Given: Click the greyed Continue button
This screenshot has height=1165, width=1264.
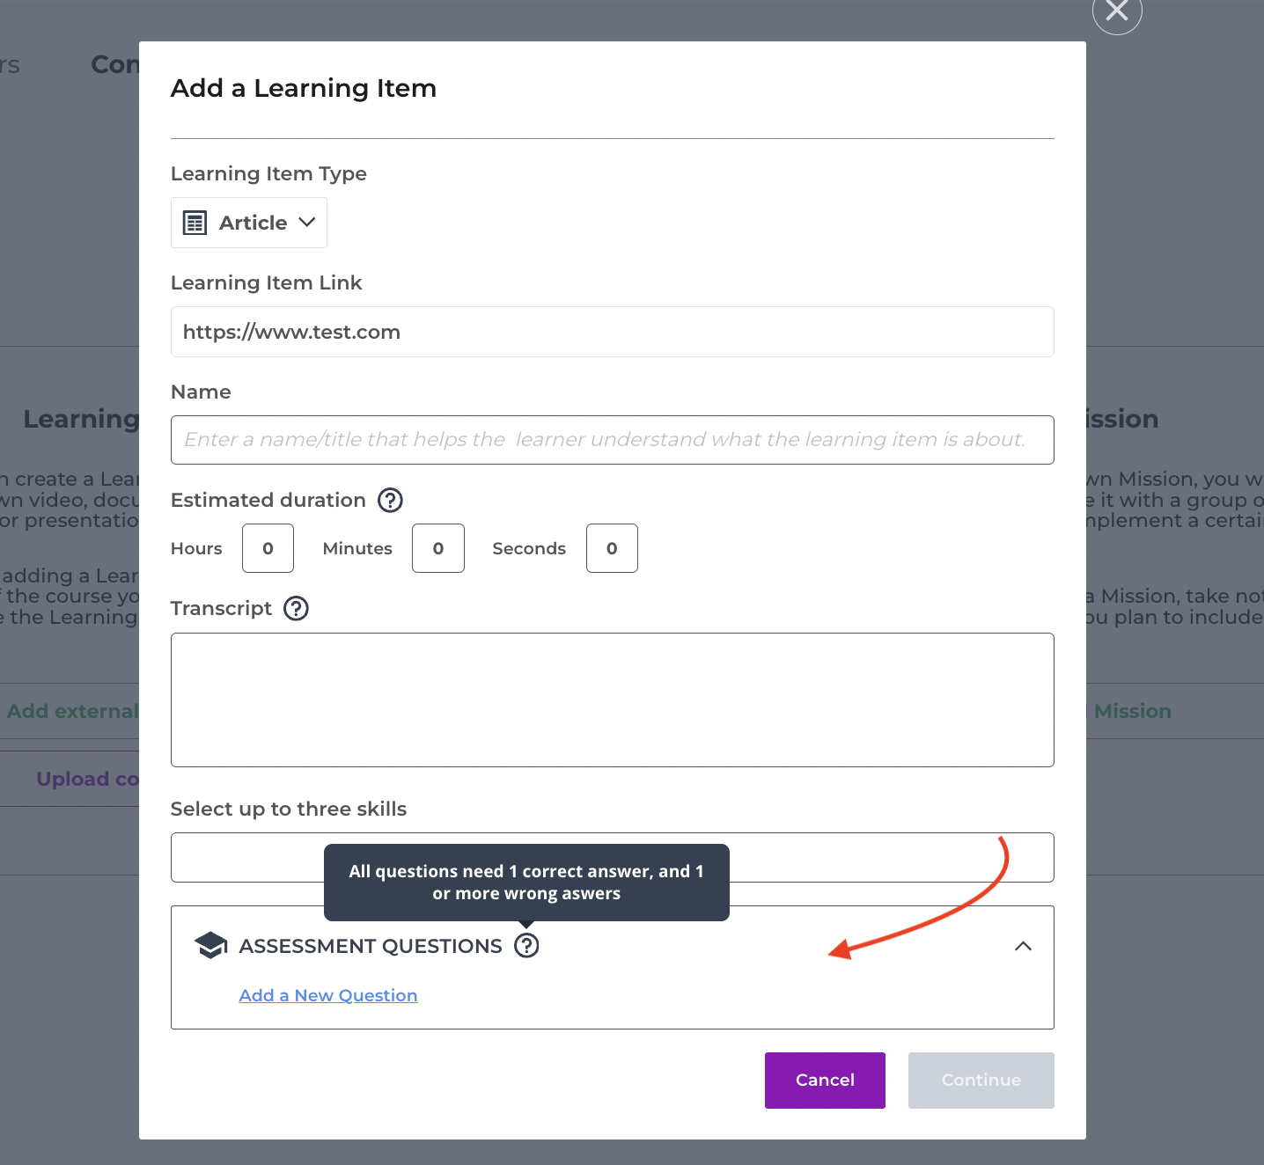Looking at the screenshot, I should [981, 1081].
